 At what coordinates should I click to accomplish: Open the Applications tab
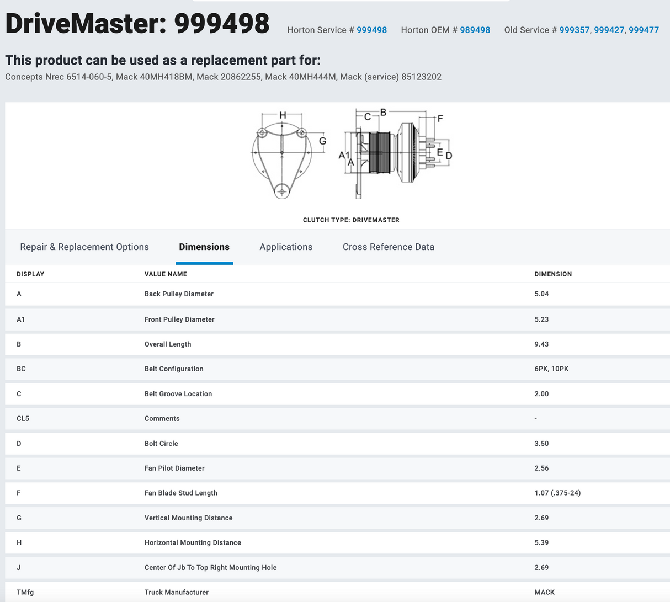(286, 247)
